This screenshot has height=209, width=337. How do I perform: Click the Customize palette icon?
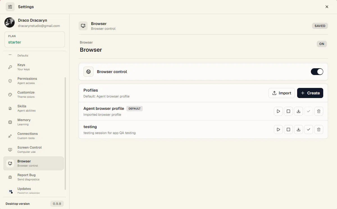coord(10,94)
